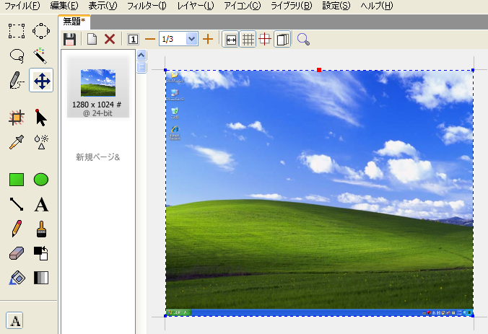Choose the paint bucket fill tool
The image size is (488, 334).
coord(17,278)
